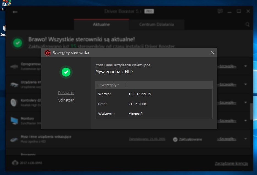Click the large green checkmark beside Brawo

click(x=18, y=43)
